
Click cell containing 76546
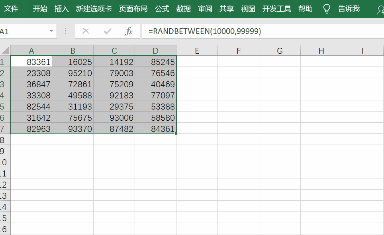coord(155,73)
